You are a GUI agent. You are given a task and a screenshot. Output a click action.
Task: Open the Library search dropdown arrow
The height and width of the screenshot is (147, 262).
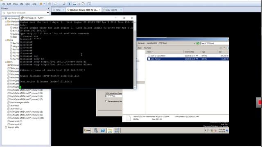click(48, 13)
